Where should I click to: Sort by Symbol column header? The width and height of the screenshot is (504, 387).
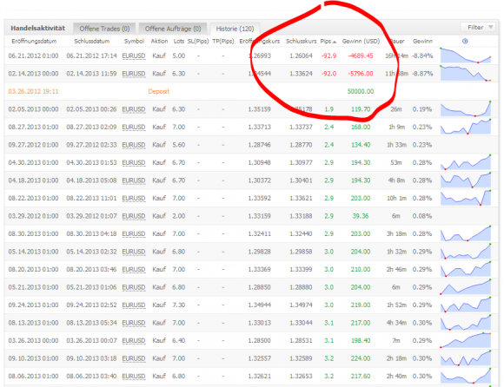coord(134,41)
